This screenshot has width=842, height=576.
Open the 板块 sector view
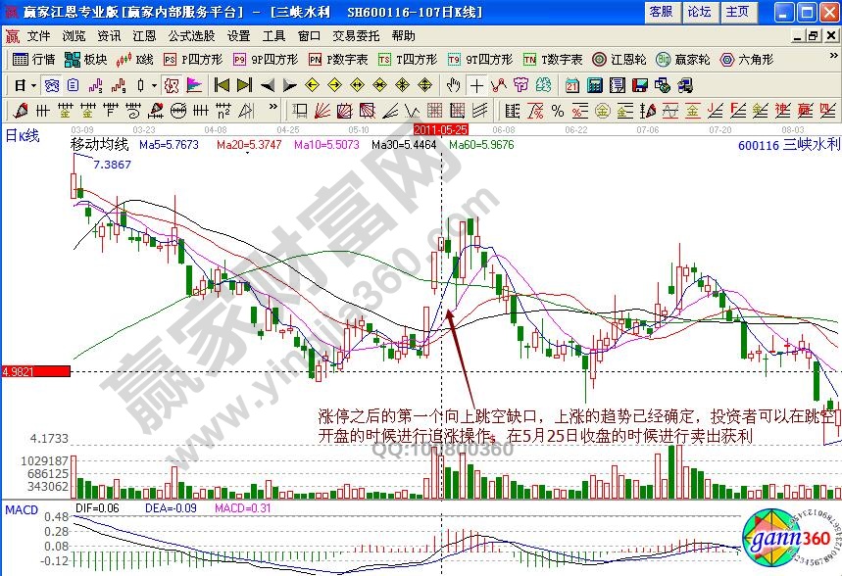pyautogui.click(x=86, y=60)
